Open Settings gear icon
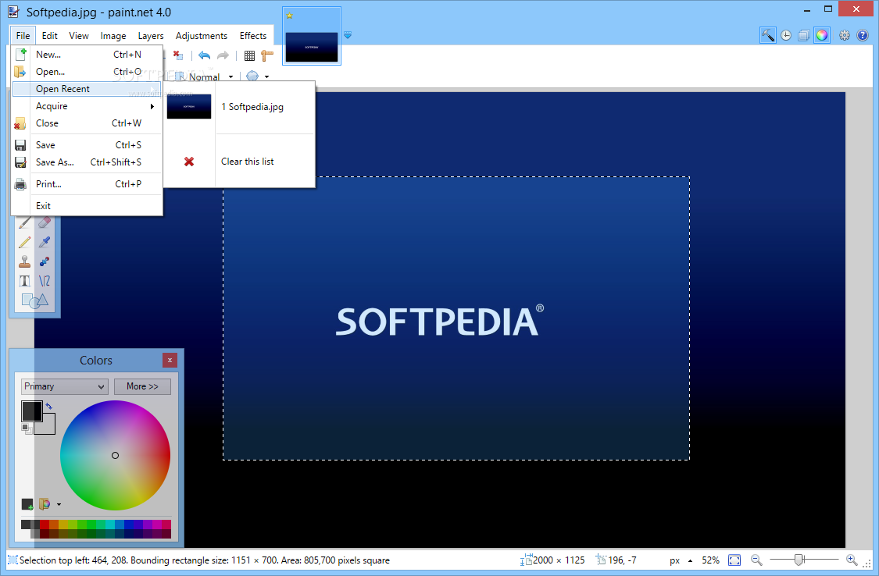Image resolution: width=879 pixels, height=576 pixels. pyautogui.click(x=845, y=35)
